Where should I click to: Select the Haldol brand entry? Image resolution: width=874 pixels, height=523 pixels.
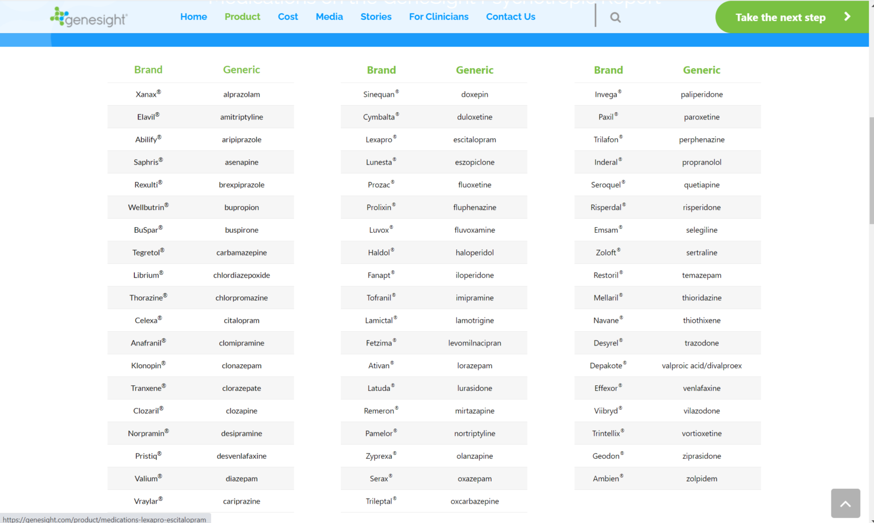coord(381,252)
